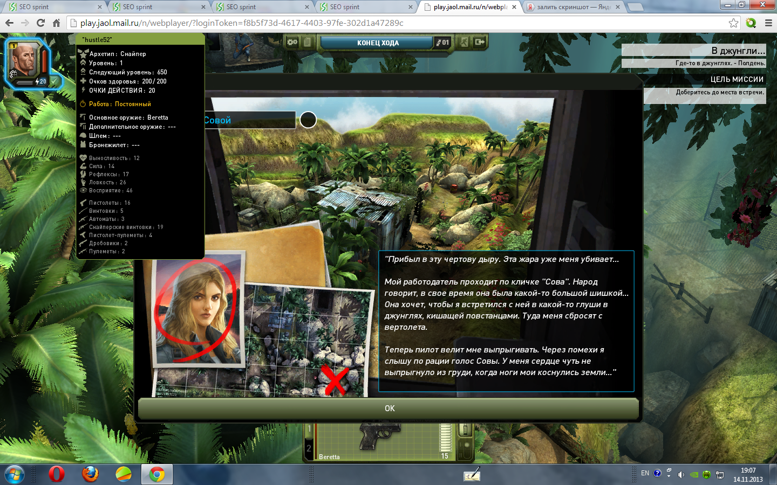Screen dimensions: 777x485
Task: Click the briefing text about employer "Сова"
Action: (x=506, y=304)
